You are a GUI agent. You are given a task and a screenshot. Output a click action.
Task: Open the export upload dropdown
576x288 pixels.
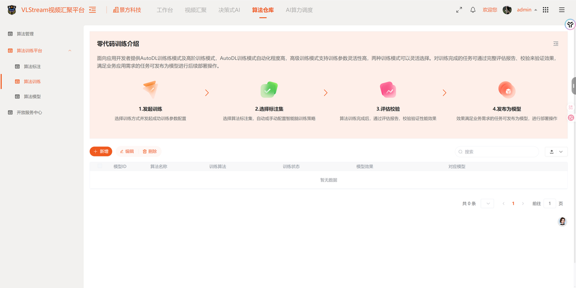coord(556,152)
